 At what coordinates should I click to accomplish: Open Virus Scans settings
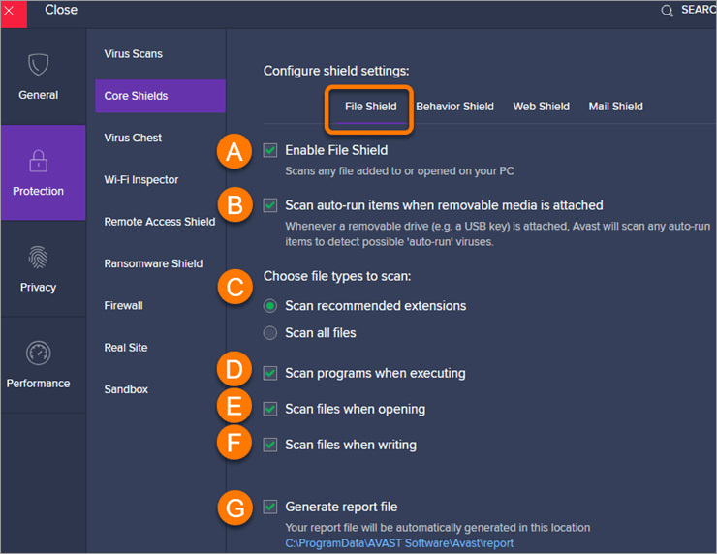click(133, 54)
